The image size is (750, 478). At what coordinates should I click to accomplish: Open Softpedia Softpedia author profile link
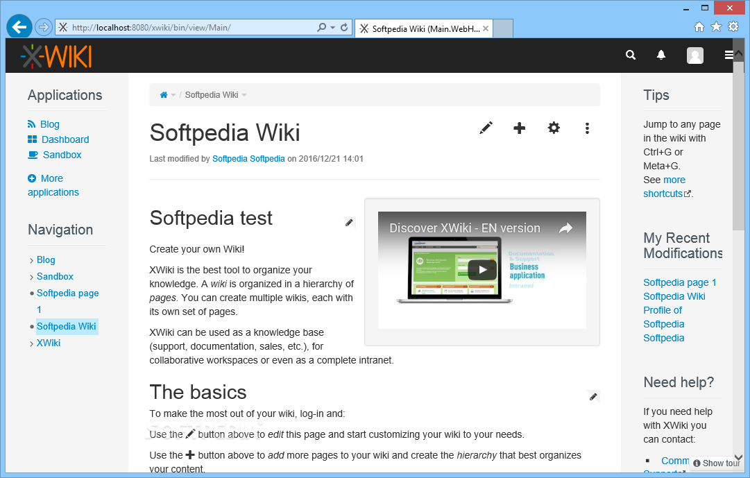point(248,159)
